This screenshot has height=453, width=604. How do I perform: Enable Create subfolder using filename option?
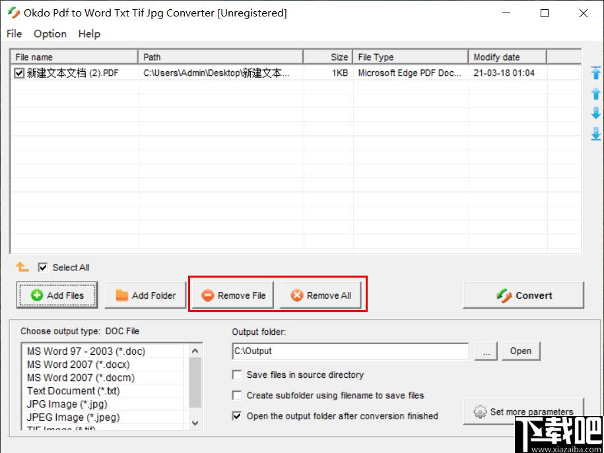pyautogui.click(x=237, y=395)
